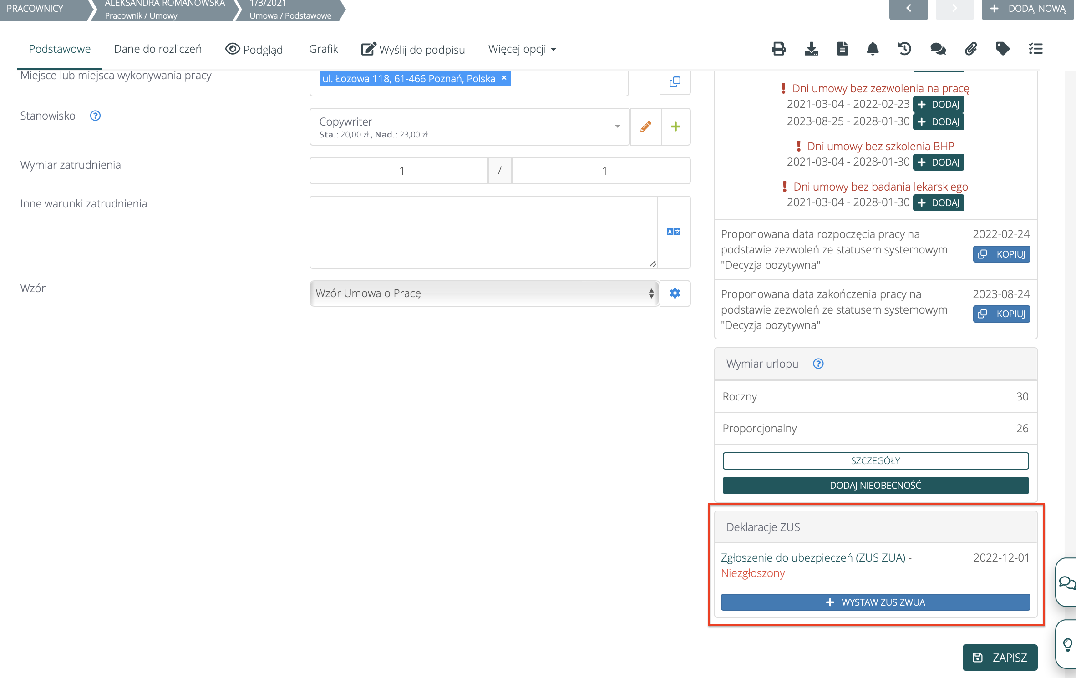Viewport: 1076px width, 678px height.
Task: Open the Wzór Umowa o Pracę select
Action: [484, 293]
